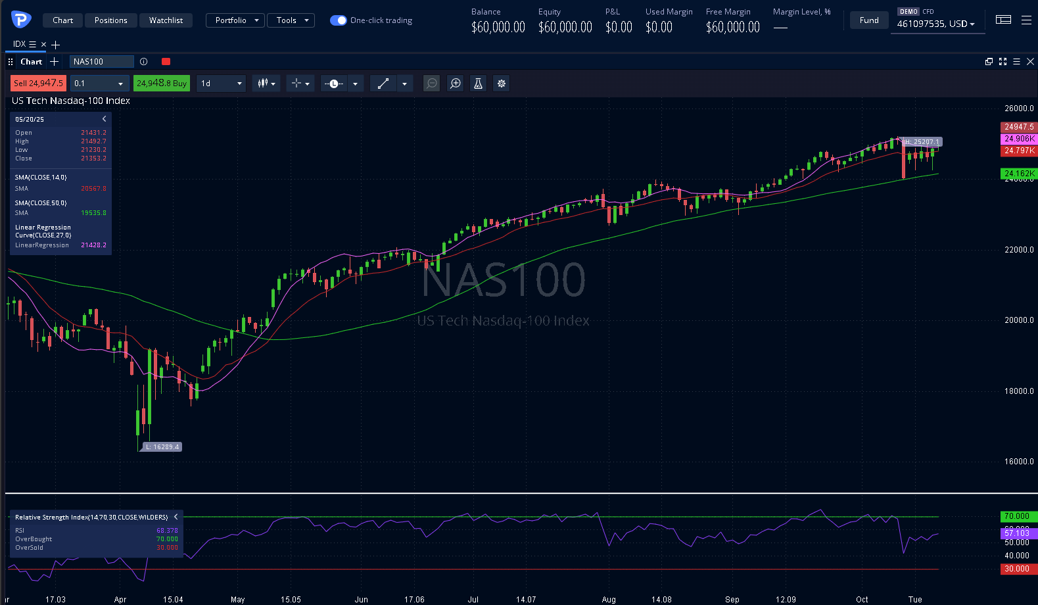Detach the chart panel into a window
This screenshot has width=1038, height=605.
989,61
